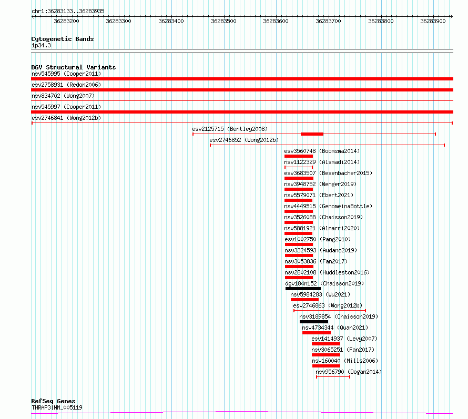
Task: Open esv2746852 (Wong2012b) variant label
Action: (244, 140)
